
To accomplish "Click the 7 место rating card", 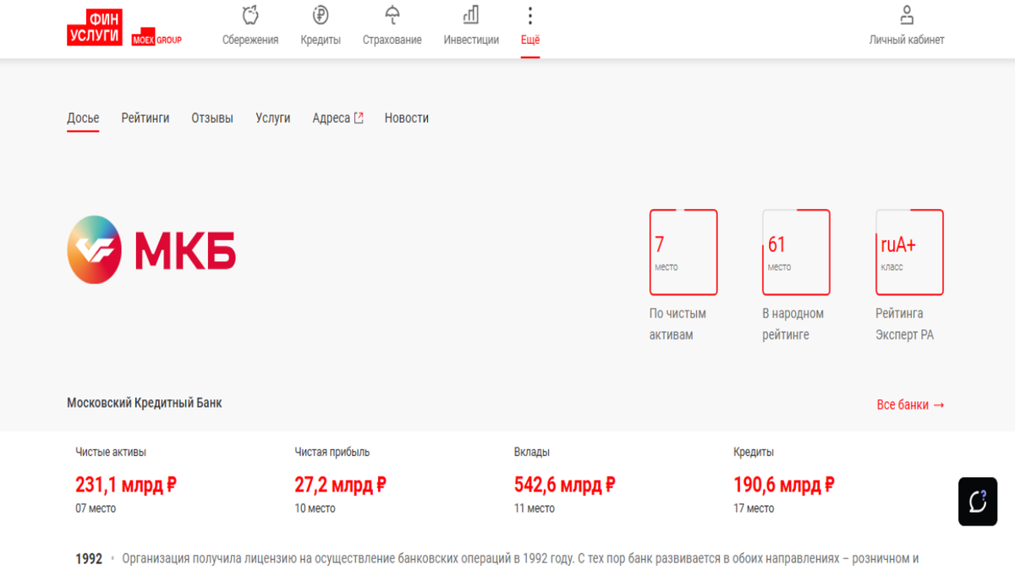I will click(683, 252).
